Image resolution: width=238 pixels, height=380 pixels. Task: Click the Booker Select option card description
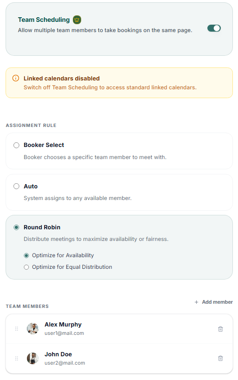pyautogui.click(x=95, y=157)
